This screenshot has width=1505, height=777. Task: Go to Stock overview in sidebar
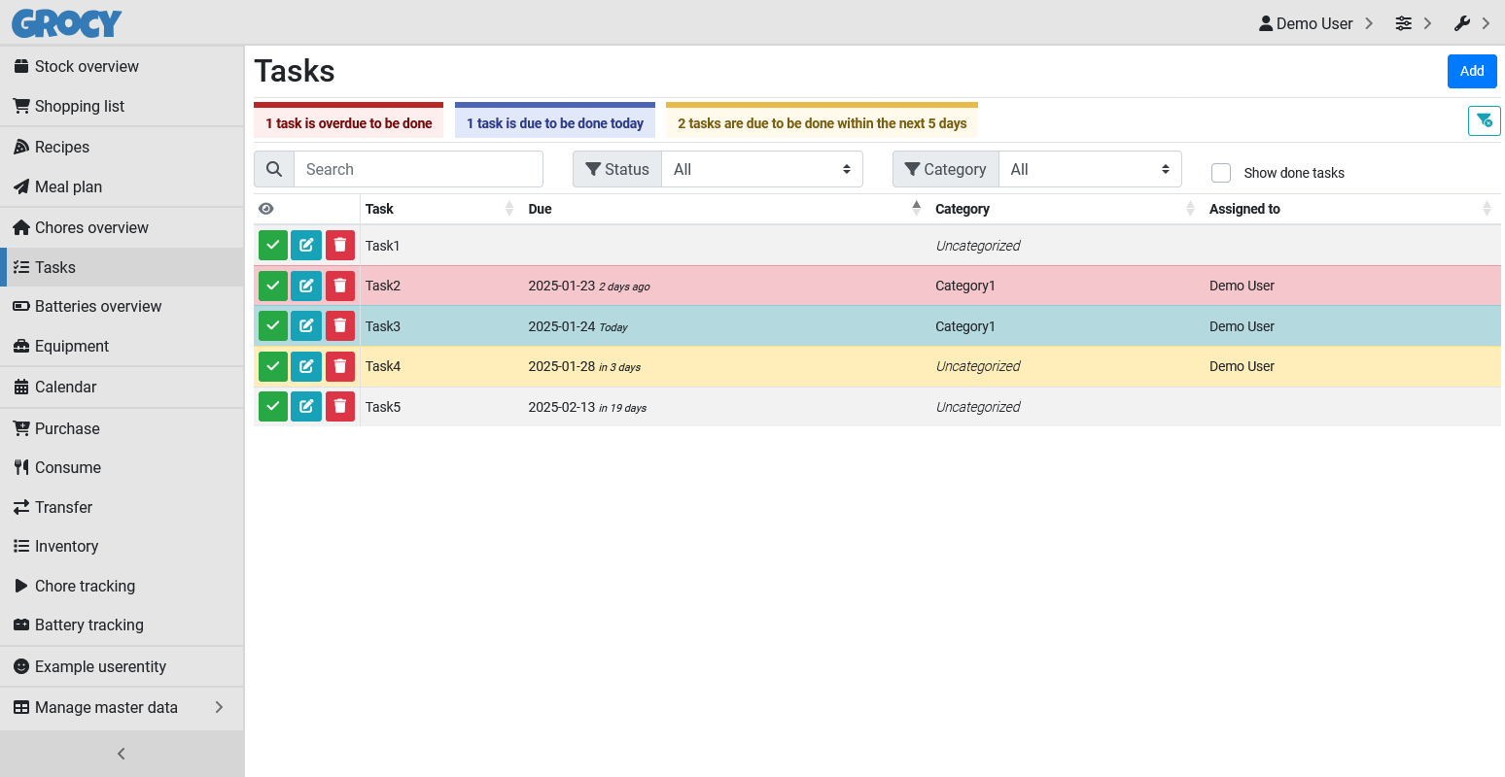pyautogui.click(x=87, y=66)
